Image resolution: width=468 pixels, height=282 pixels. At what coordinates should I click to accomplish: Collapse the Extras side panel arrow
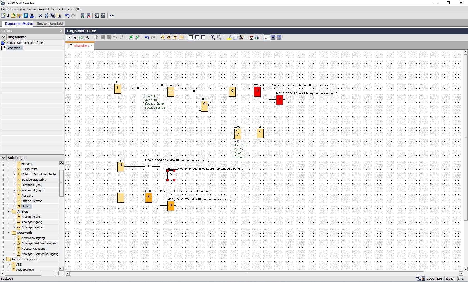(x=61, y=31)
